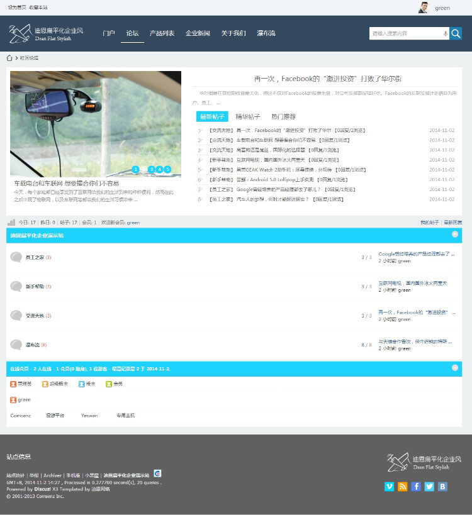Click the home icon in breadcrumb
Viewport: 472px width, 515px height.
coord(9,58)
